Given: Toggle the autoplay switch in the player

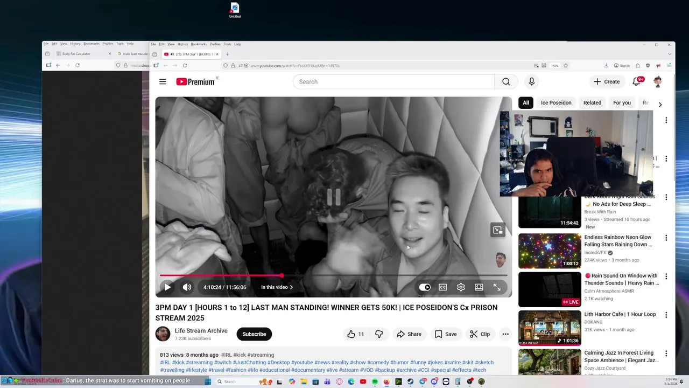Looking at the screenshot, I should click(x=425, y=287).
